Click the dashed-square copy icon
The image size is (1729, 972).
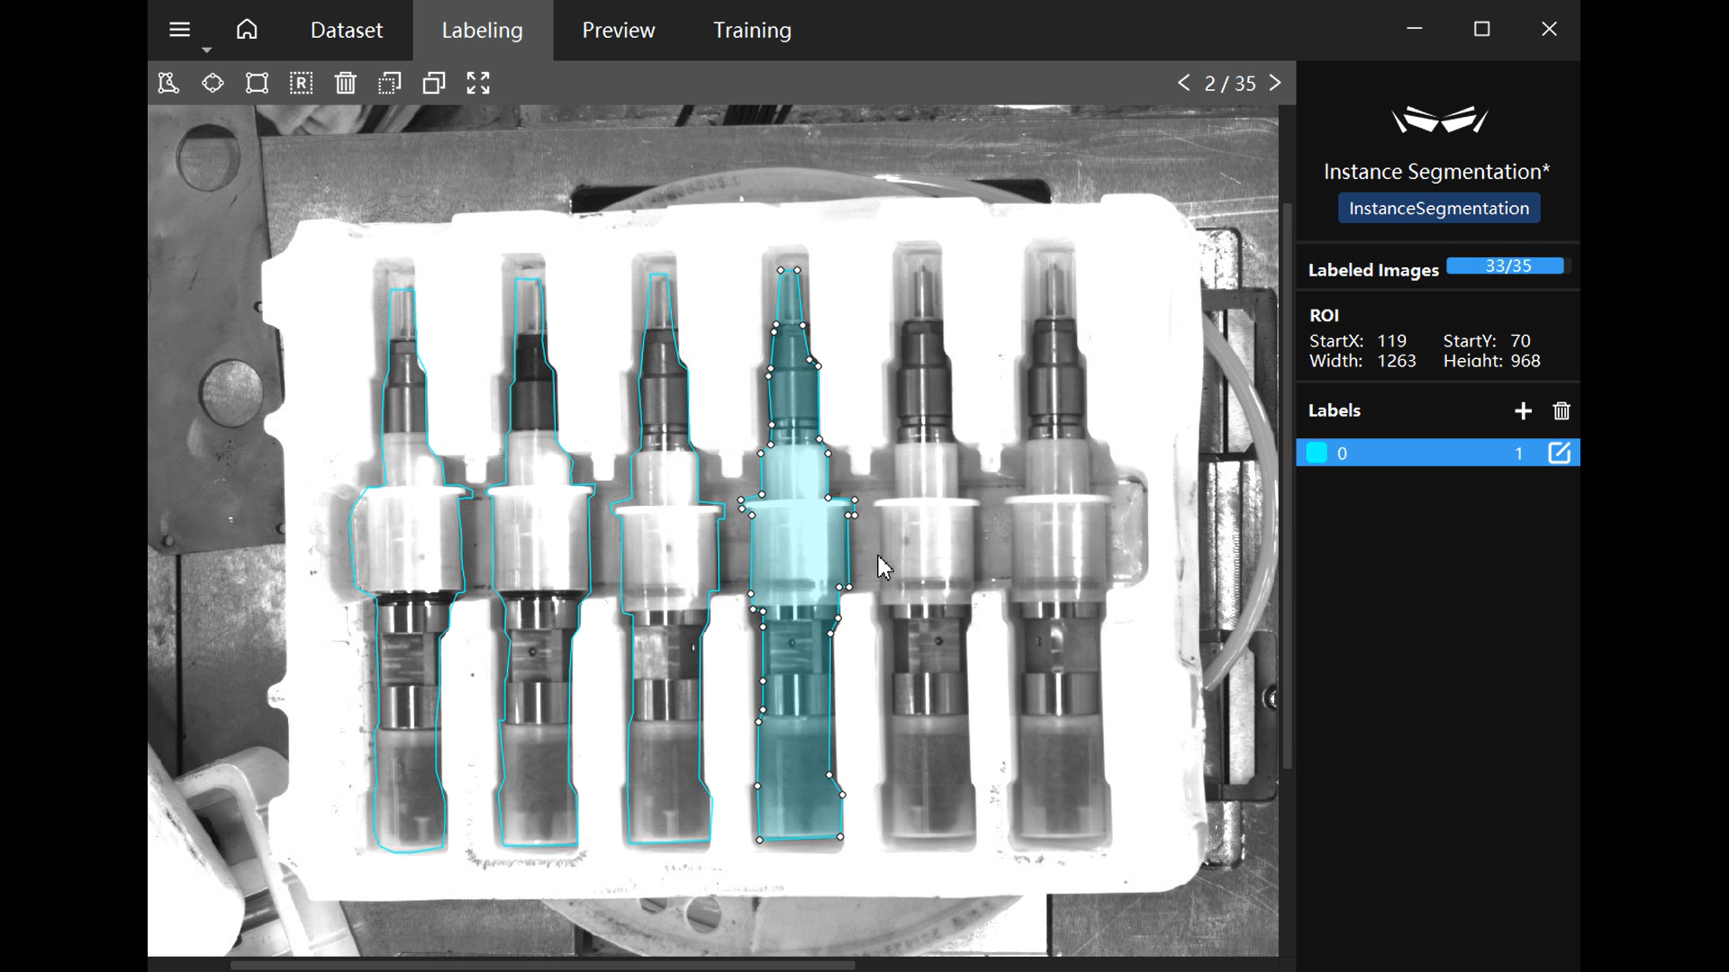pos(389,84)
